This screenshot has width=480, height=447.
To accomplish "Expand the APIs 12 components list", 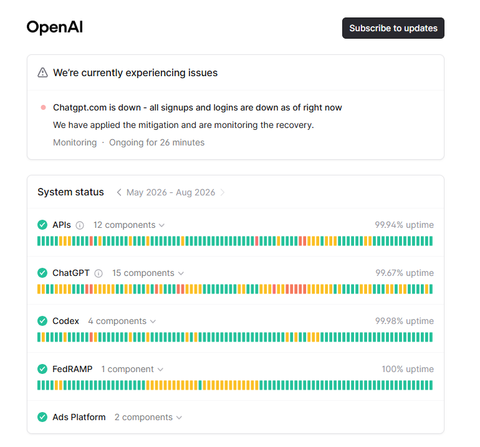I will tap(129, 225).
